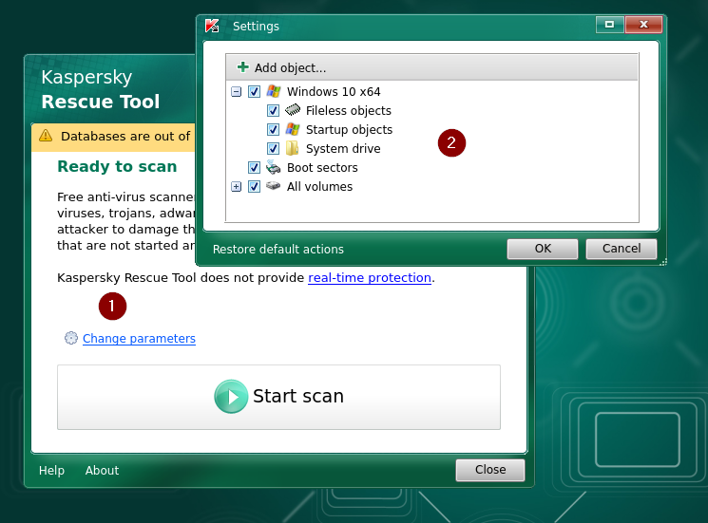
Task: Select the Fileless objects row label
Action: pyautogui.click(x=349, y=111)
